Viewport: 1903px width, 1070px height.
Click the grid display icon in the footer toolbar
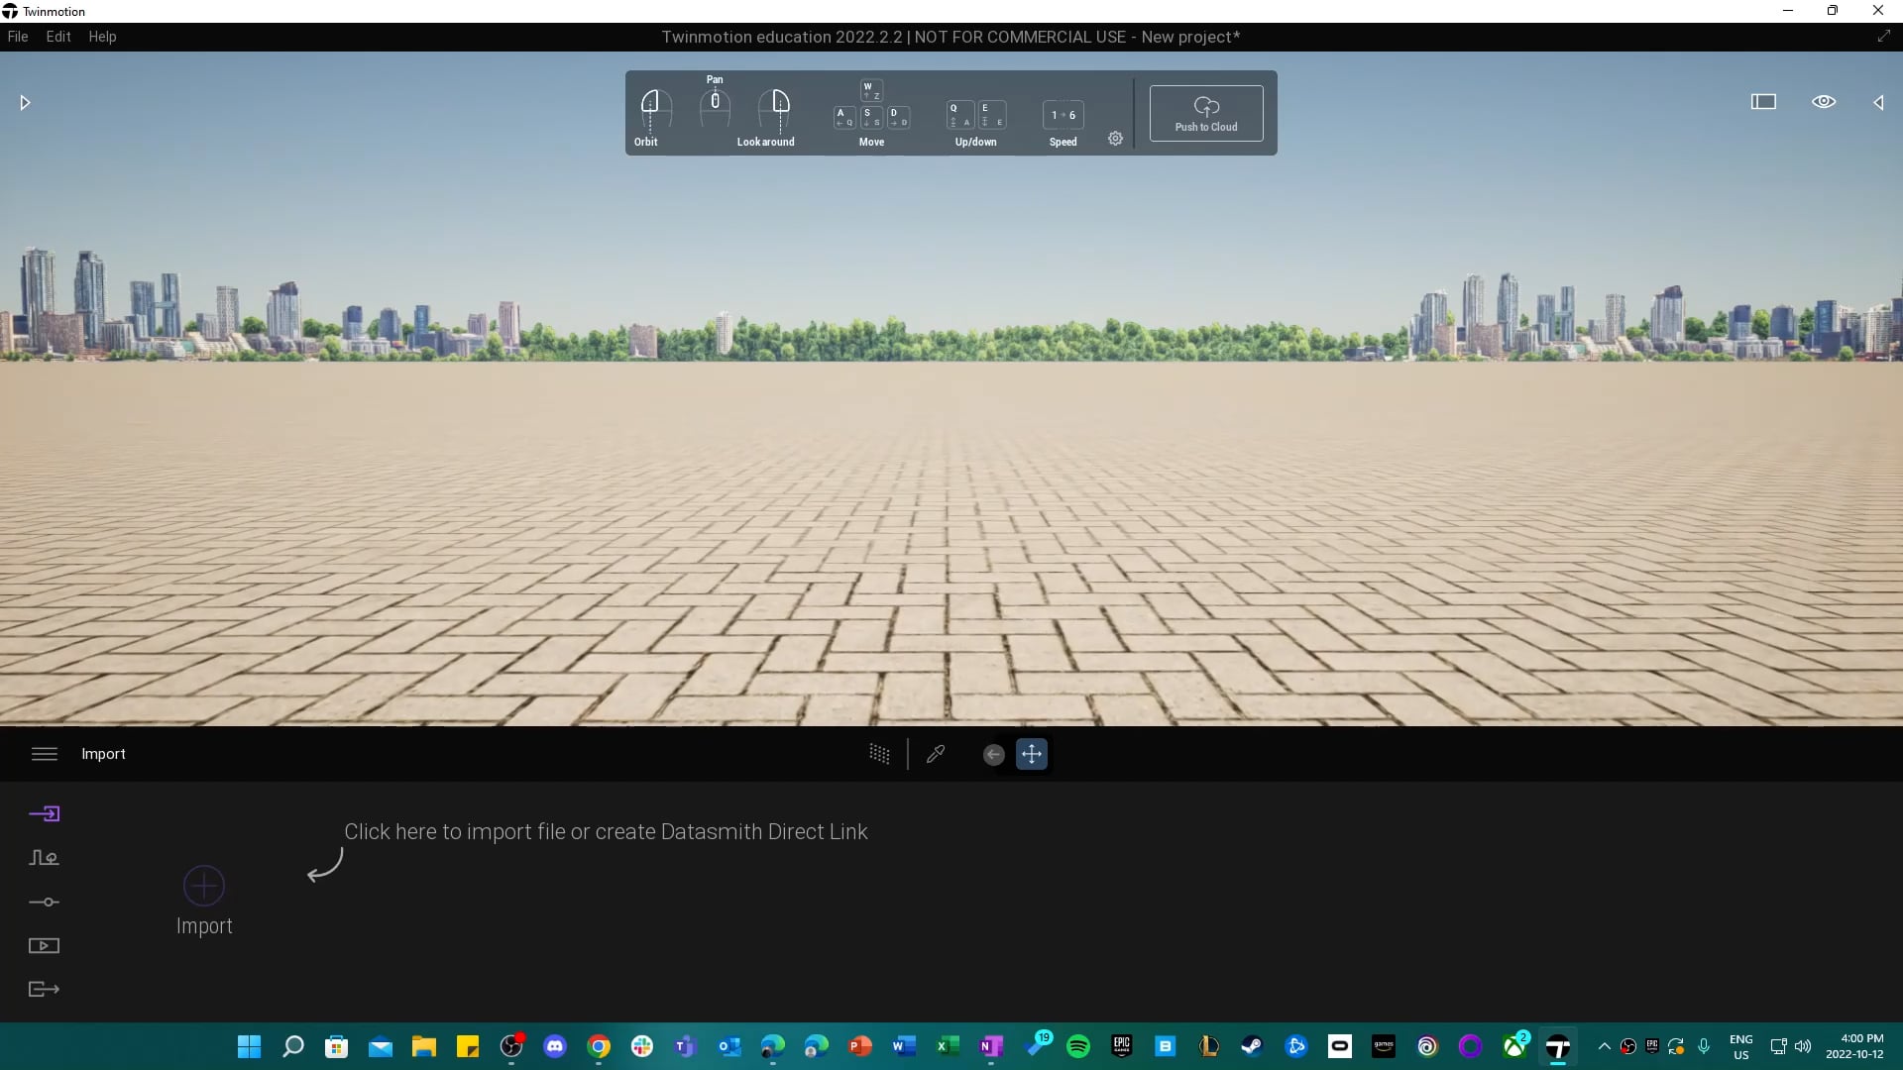click(880, 754)
